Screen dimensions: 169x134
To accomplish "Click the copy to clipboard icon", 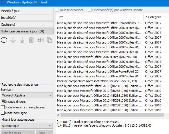I will point(49,40).
